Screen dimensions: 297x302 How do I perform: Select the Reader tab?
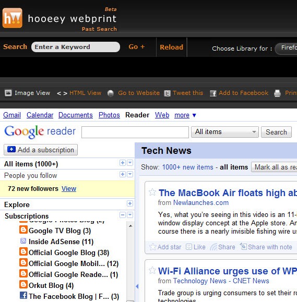(137, 115)
